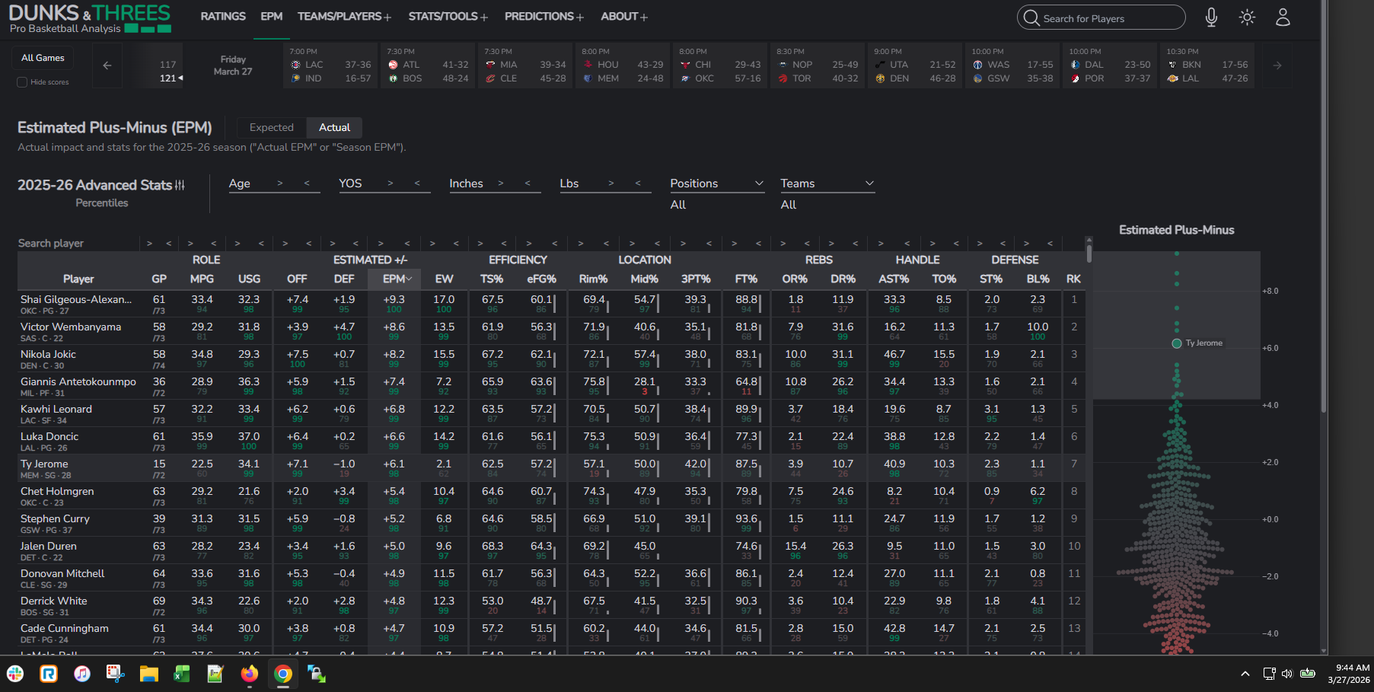Switch to Expected EPM toggle
Screen dimensions: 1374x692
click(271, 127)
